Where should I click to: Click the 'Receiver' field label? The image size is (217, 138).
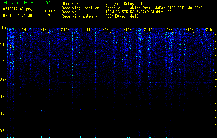point(70,12)
